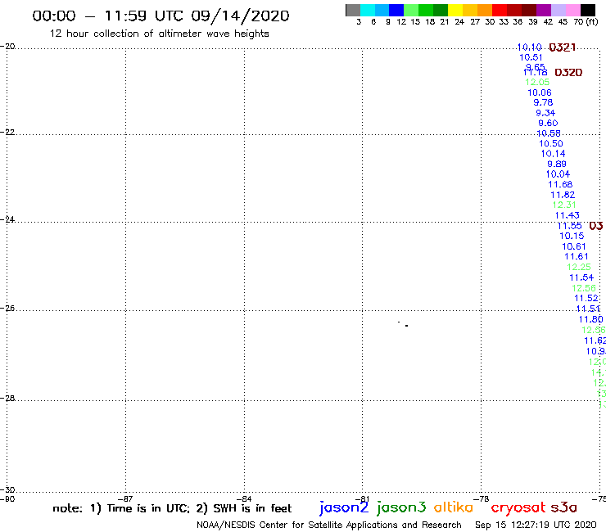The width and height of the screenshot is (606, 532).
Task: Click the cyan swatch in the wave height legend
Action: point(368,10)
